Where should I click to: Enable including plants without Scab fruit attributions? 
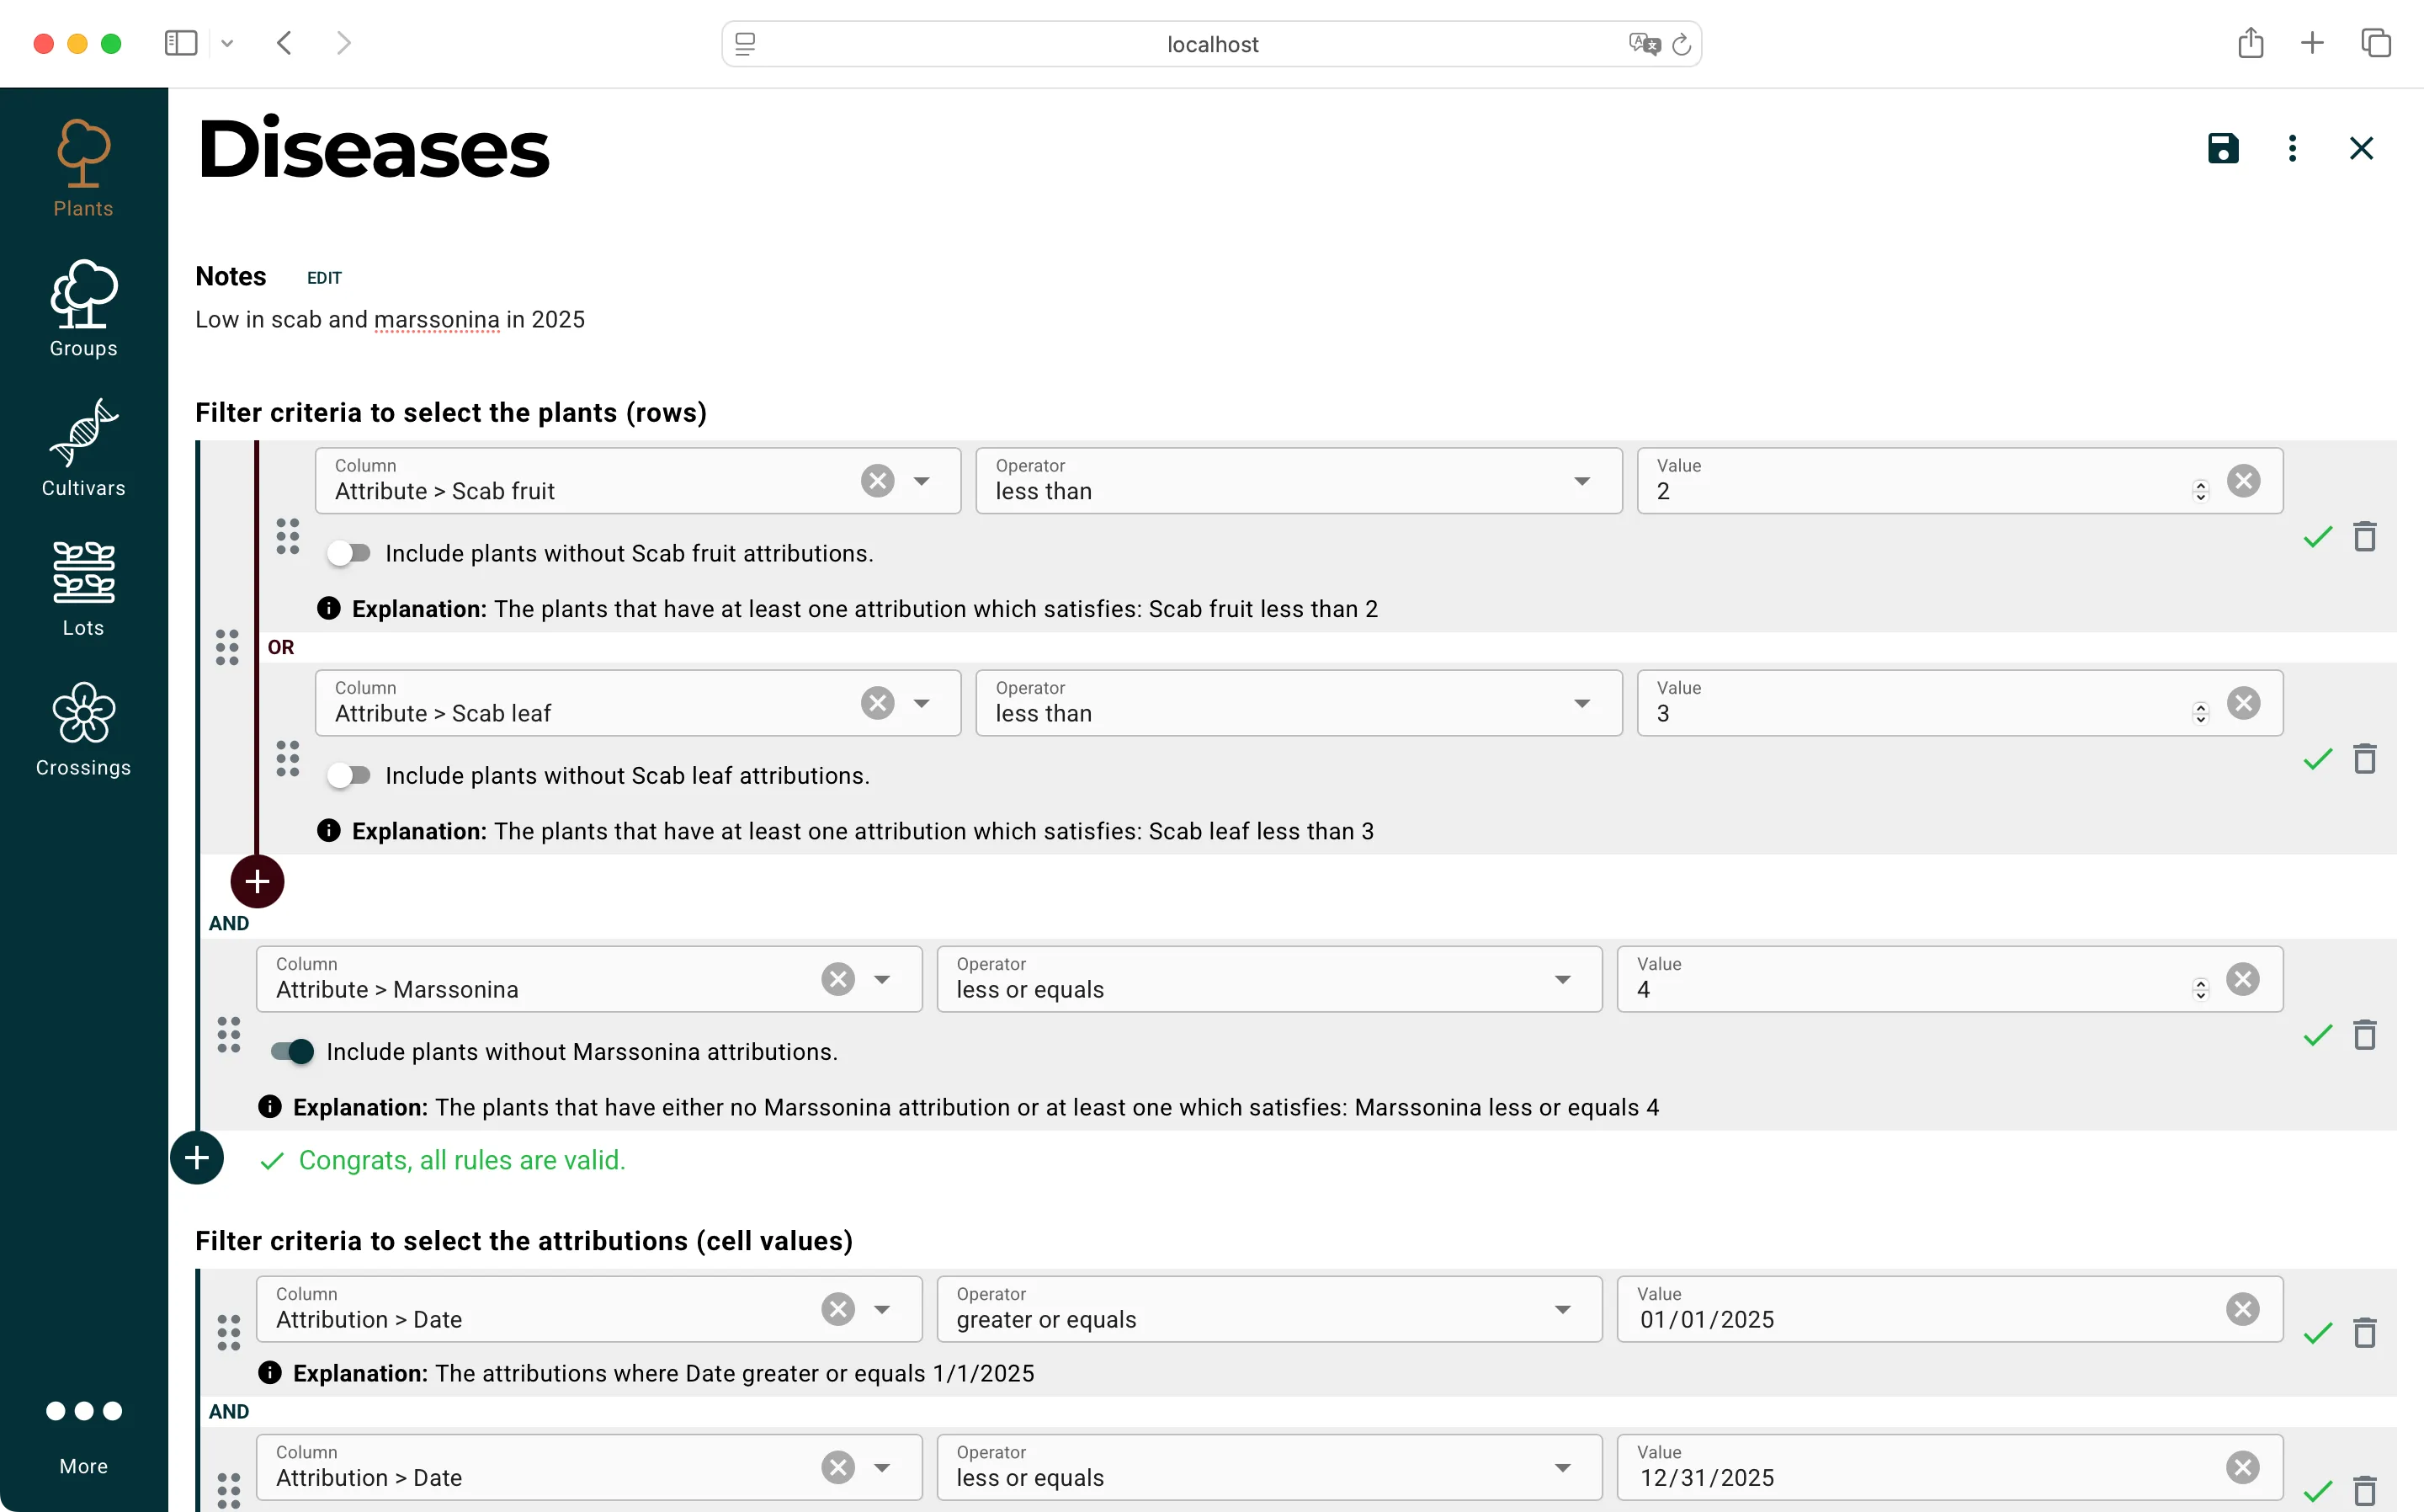pos(348,552)
